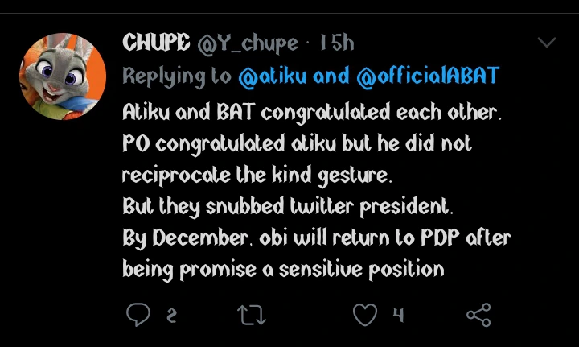The width and height of the screenshot is (579, 347).
Task: Like the tweet with the heart icon
Action: click(366, 315)
